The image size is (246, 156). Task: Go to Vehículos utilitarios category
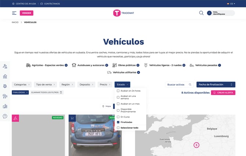(124, 72)
